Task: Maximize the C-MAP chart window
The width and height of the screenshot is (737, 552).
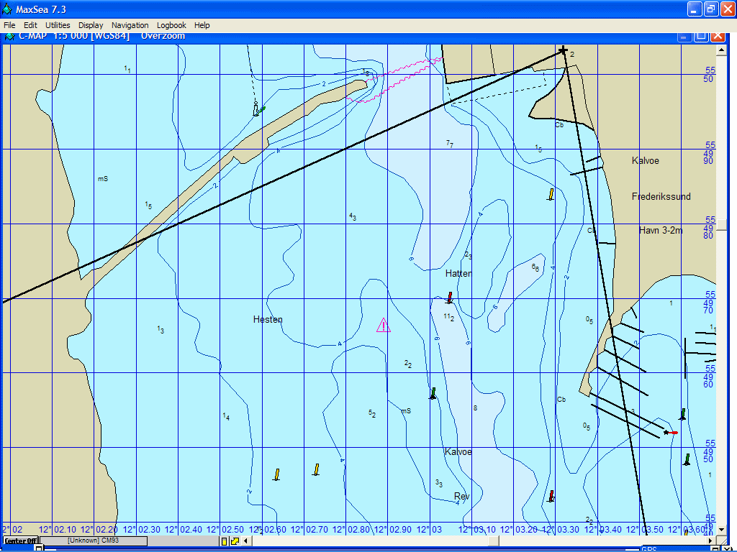Action: tap(701, 36)
